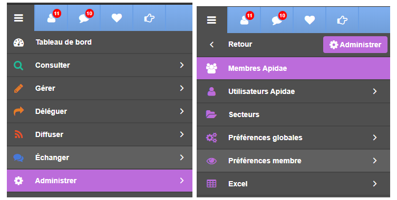Viewport: 397px width, 200px height.
Task: Click the orange Gérer pencil icon
Action: coord(18,88)
